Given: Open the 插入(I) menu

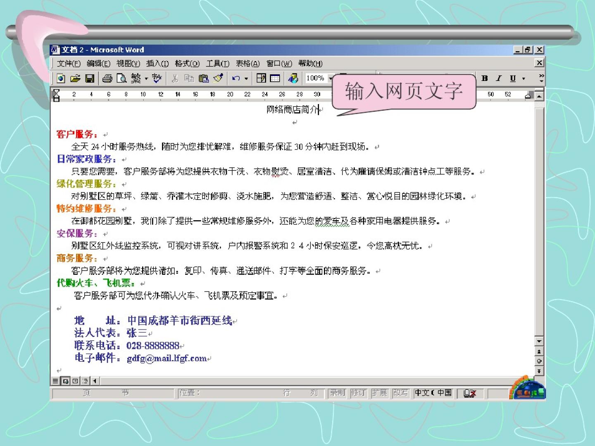Looking at the screenshot, I should (157, 64).
